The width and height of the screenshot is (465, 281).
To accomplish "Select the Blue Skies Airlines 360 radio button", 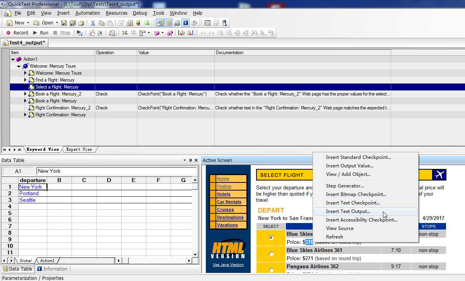I will point(271,238).
